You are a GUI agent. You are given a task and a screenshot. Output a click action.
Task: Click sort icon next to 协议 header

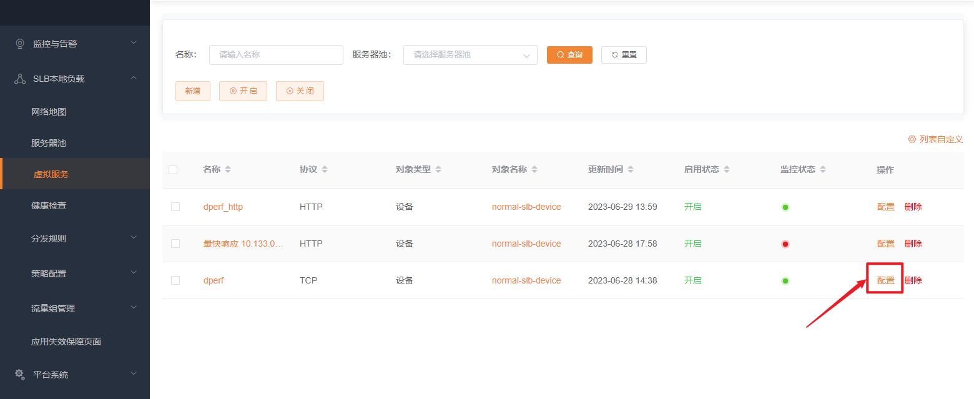pyautogui.click(x=325, y=170)
